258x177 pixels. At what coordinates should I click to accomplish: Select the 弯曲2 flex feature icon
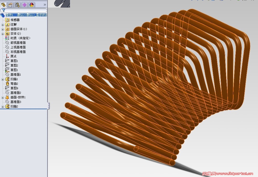7,84
